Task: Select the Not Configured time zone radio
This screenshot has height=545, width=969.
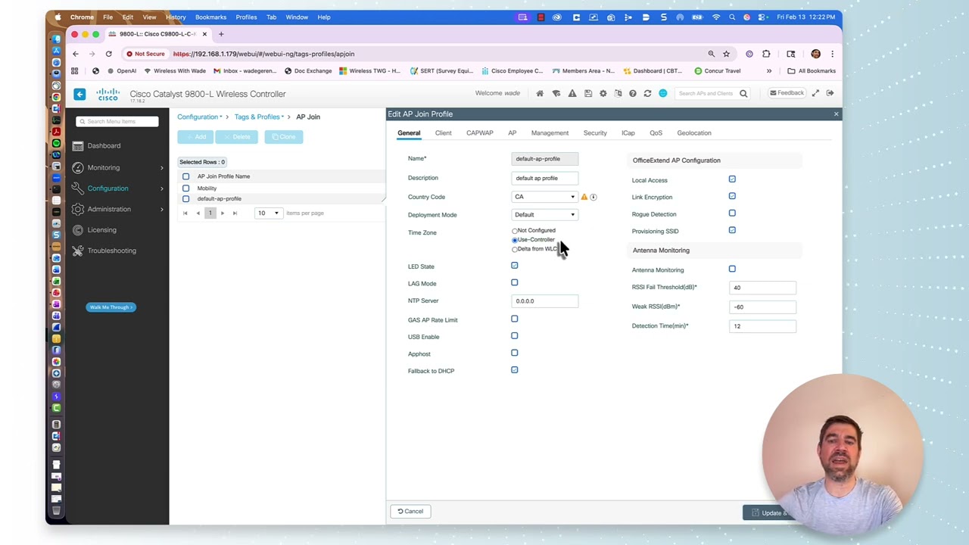Action: pyautogui.click(x=515, y=231)
